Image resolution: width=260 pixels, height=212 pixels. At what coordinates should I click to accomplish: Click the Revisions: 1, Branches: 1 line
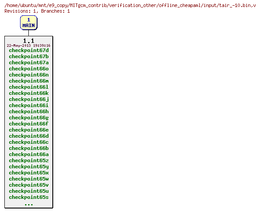pyautogui.click(x=37, y=11)
